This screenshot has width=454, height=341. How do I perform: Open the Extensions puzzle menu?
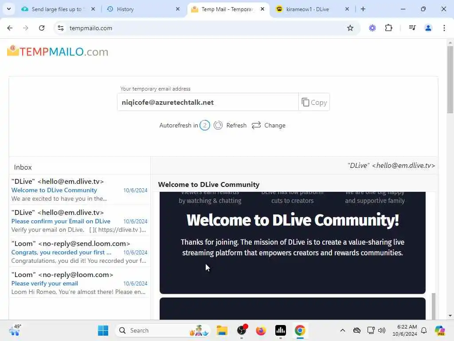388,28
